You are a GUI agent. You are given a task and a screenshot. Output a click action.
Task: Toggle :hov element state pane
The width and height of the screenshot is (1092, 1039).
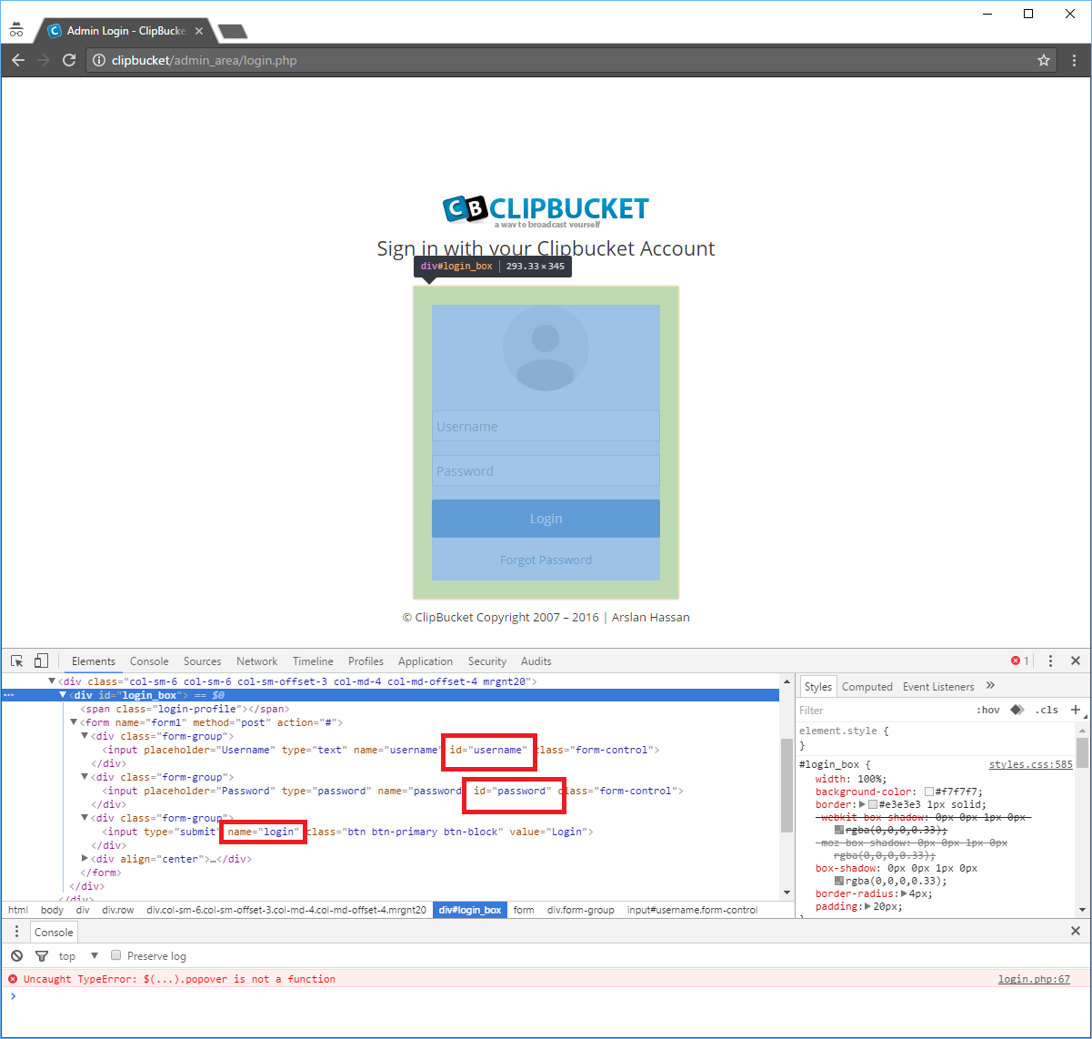tap(987, 710)
